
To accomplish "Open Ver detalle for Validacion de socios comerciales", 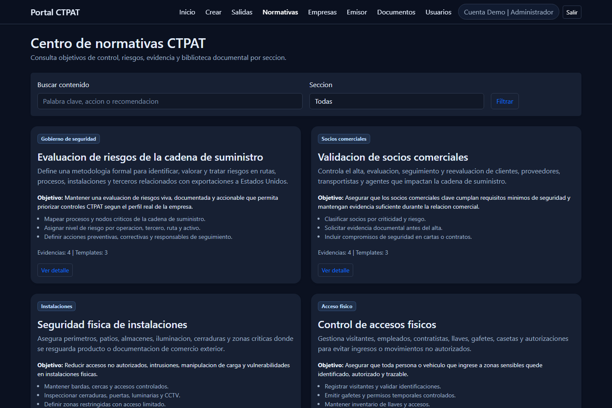I will pyautogui.click(x=335, y=270).
